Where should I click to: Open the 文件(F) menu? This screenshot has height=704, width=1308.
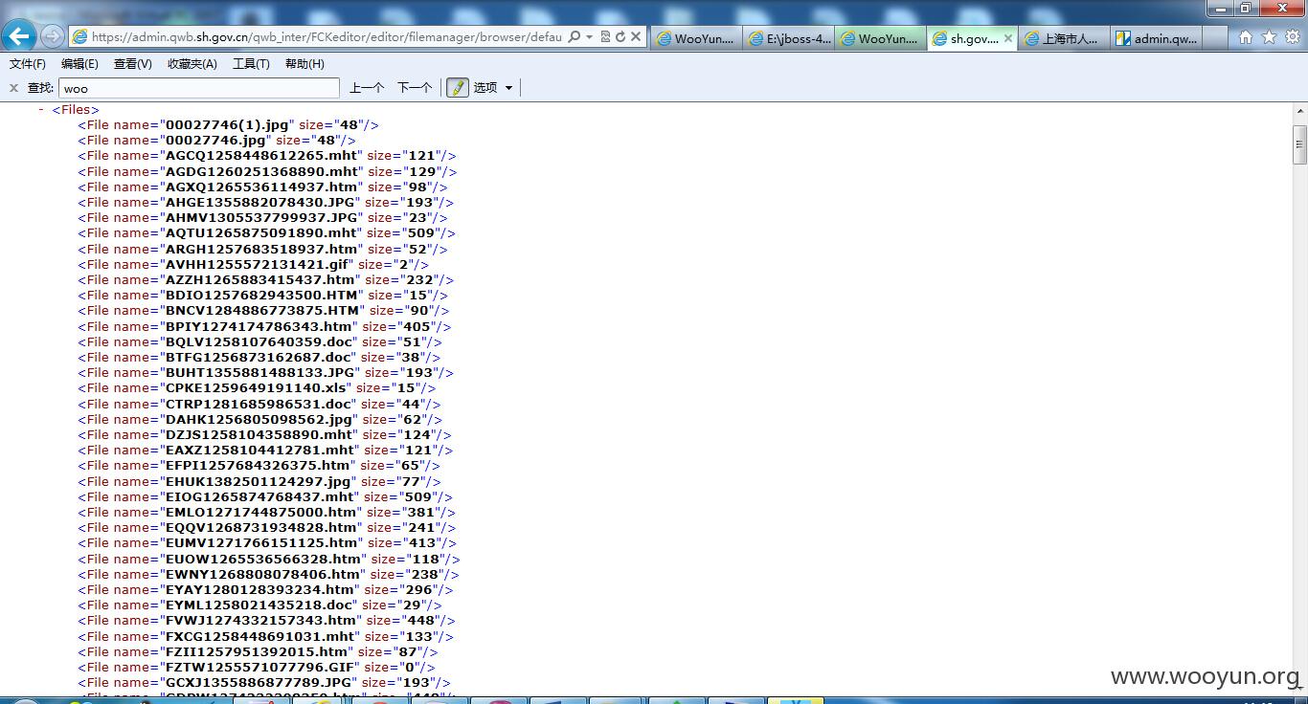[28, 64]
